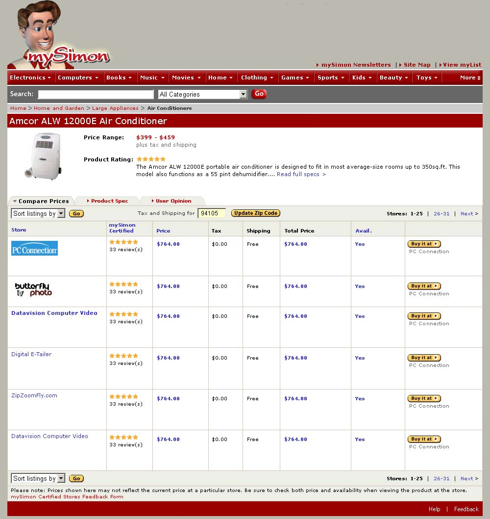Open the Butterfly Photo store logo
This screenshot has width=490, height=519.
click(x=33, y=289)
